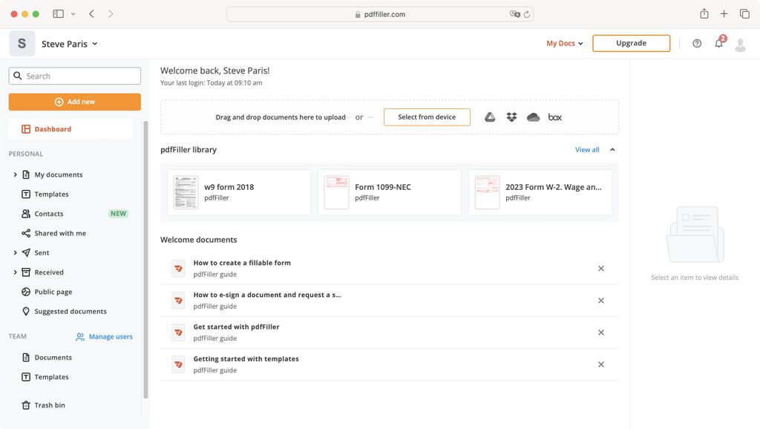Image resolution: width=760 pixels, height=429 pixels.
Task: Open the Help question mark icon
Action: (697, 43)
